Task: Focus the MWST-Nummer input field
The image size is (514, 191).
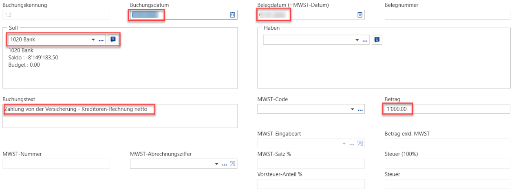Action: [56, 164]
